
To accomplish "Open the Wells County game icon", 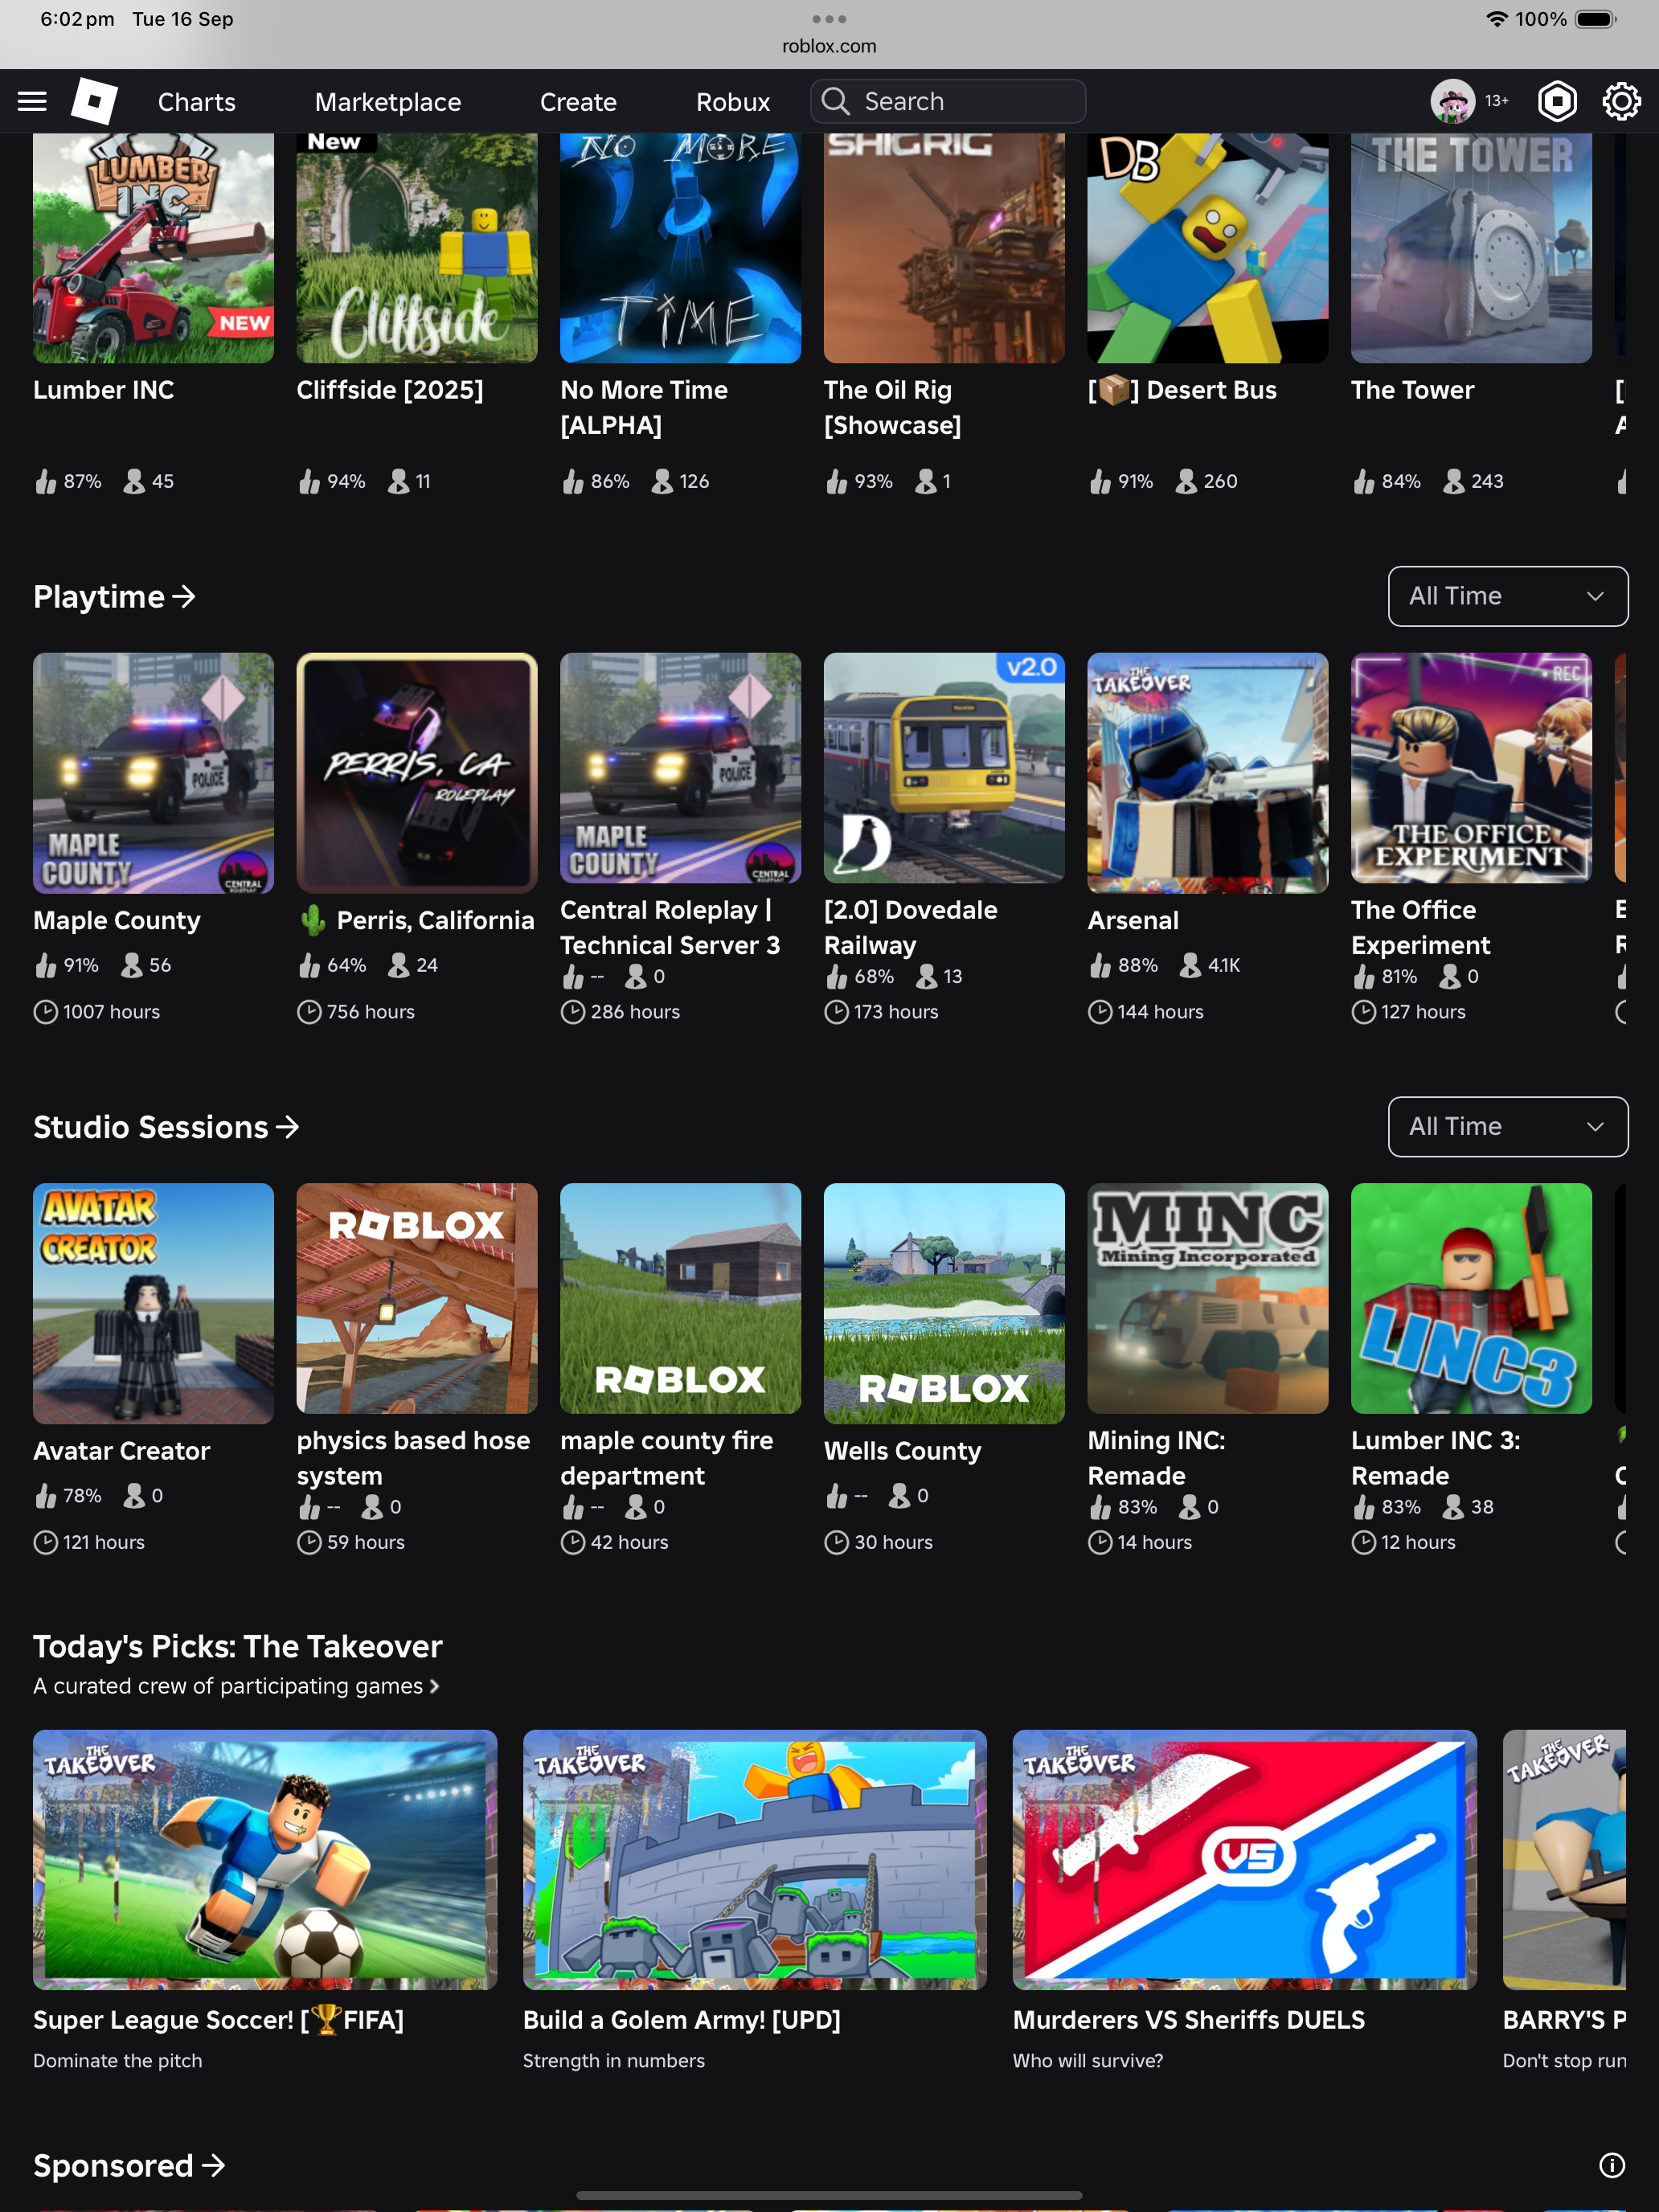I will (x=944, y=1303).
